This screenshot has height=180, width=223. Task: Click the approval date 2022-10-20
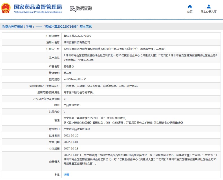point(71,135)
